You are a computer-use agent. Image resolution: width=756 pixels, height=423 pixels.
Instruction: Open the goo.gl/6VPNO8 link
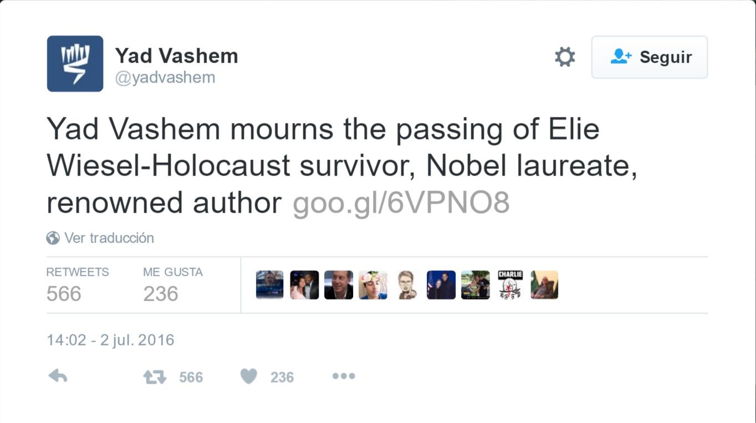[x=401, y=203]
